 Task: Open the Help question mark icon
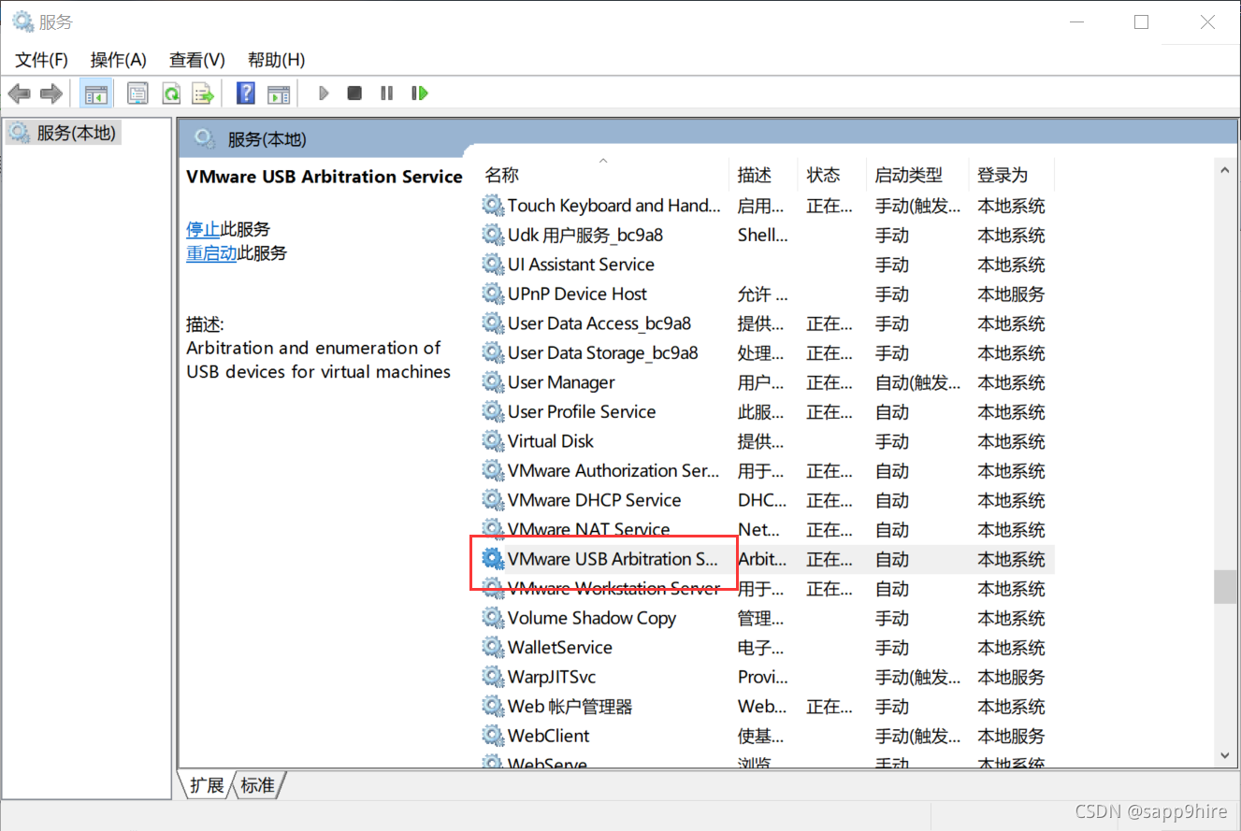(246, 93)
